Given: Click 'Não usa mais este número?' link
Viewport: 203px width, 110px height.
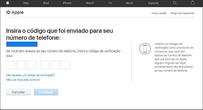Looking at the screenshot, I should coord(23,80).
